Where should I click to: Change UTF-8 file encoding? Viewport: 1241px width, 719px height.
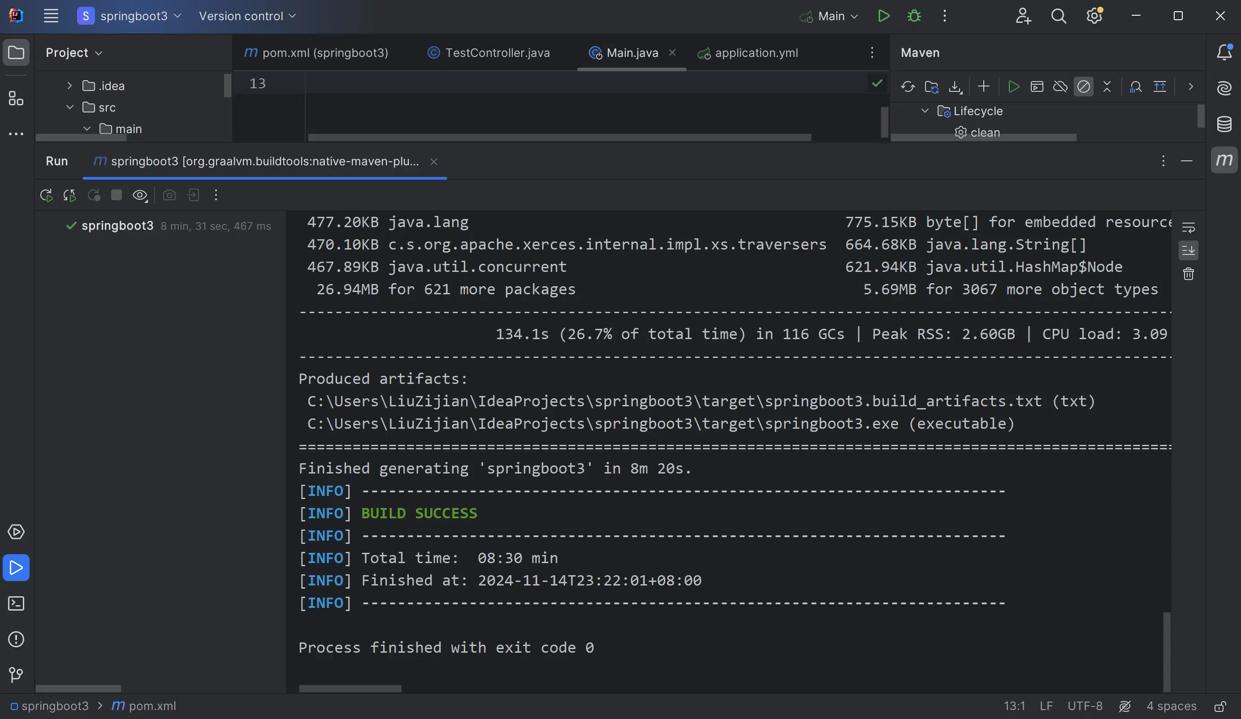pyautogui.click(x=1085, y=706)
